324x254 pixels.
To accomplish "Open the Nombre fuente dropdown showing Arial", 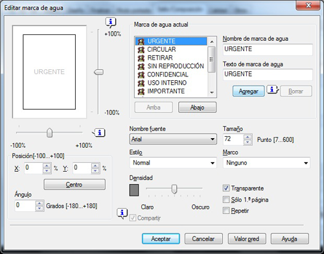I will (173, 139).
